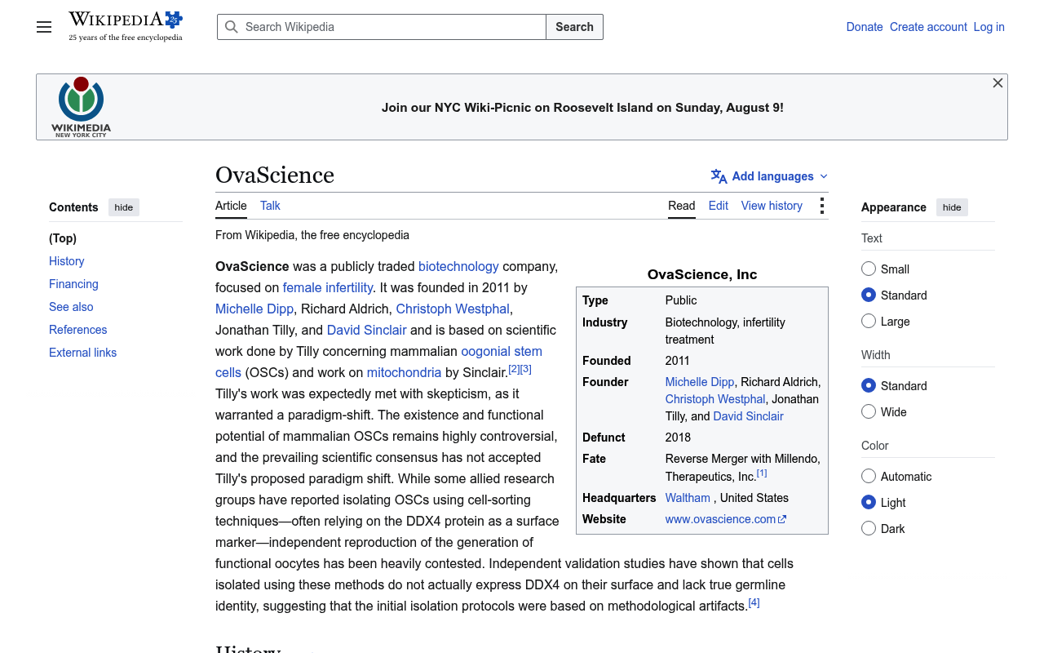Open the vertical three-dot tools menu
This screenshot has height=653, width=1044.
point(821,206)
